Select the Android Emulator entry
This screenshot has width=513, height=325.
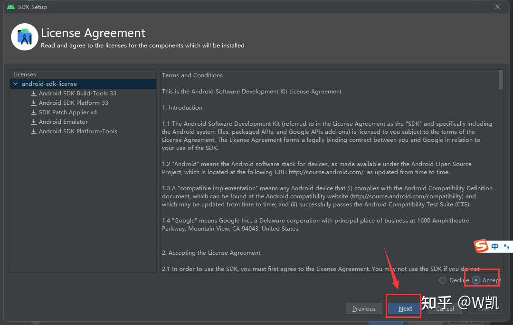pos(63,122)
